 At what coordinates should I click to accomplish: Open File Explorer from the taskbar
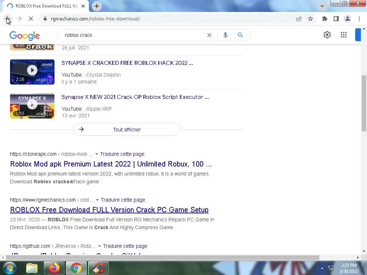[32, 268]
